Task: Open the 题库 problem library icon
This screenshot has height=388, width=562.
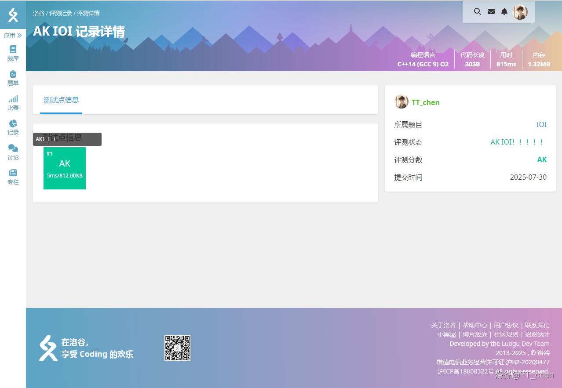Action: pyautogui.click(x=13, y=53)
